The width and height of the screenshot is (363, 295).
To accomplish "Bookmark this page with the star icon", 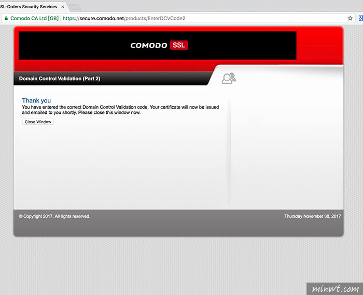I will (x=350, y=18).
